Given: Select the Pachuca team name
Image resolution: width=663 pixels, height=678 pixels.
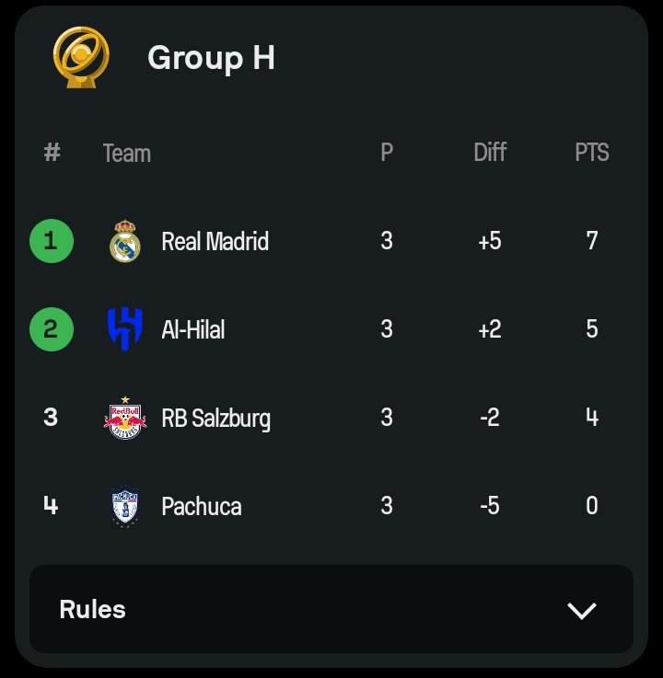Looking at the screenshot, I should [202, 506].
